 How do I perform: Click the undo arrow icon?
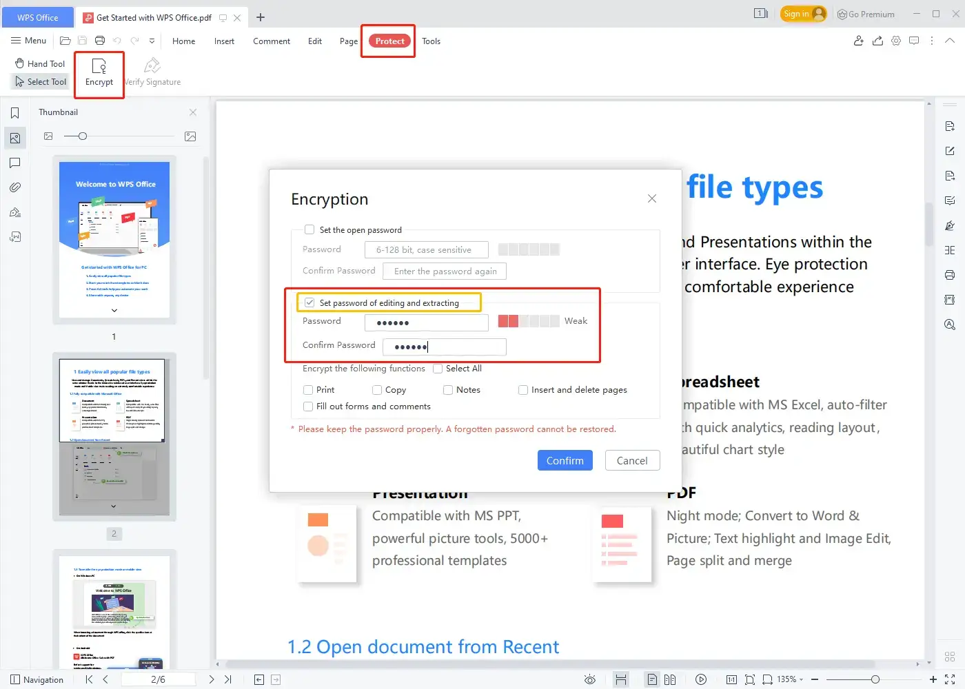click(x=117, y=41)
